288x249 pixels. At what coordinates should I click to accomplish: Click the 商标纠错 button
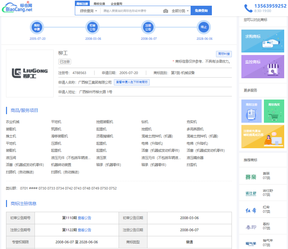click(x=224, y=54)
